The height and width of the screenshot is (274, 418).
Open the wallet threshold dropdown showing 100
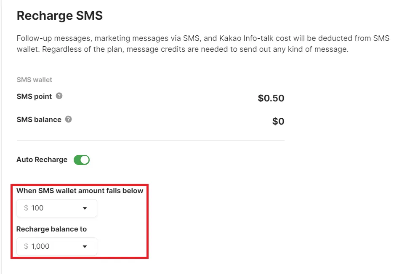[x=56, y=208]
